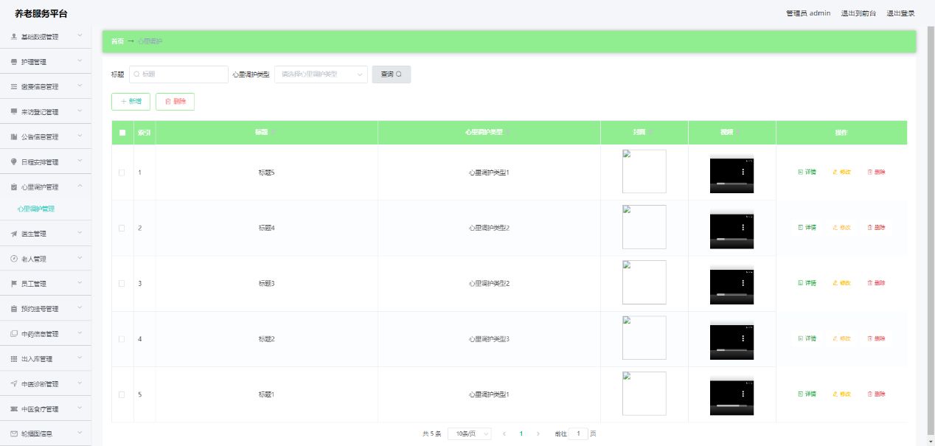Check the row 4 标题2 checkbox
Image resolution: width=935 pixels, height=446 pixels.
point(122,339)
